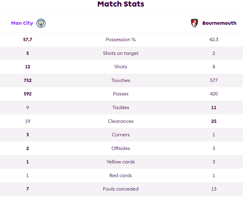This screenshot has width=243, height=198.
Task: Select the Corners stat label
Action: tap(121, 135)
